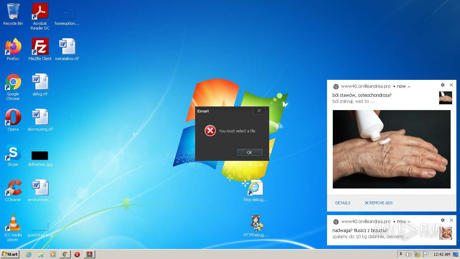Open DETAILS of the notification

tap(342, 203)
